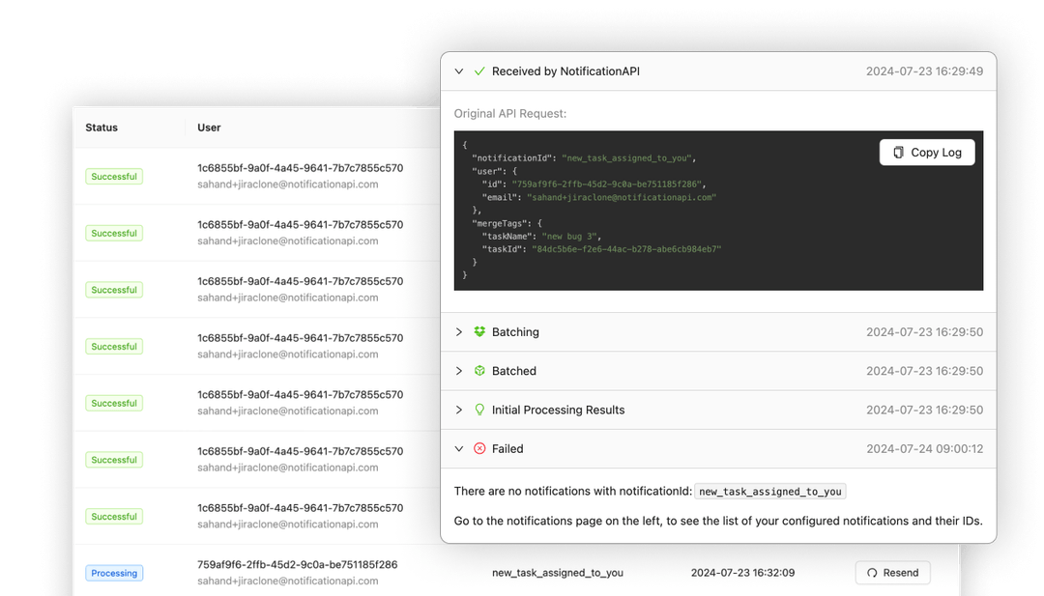
Task: Click the blue Processing status badge
Action: tap(114, 573)
